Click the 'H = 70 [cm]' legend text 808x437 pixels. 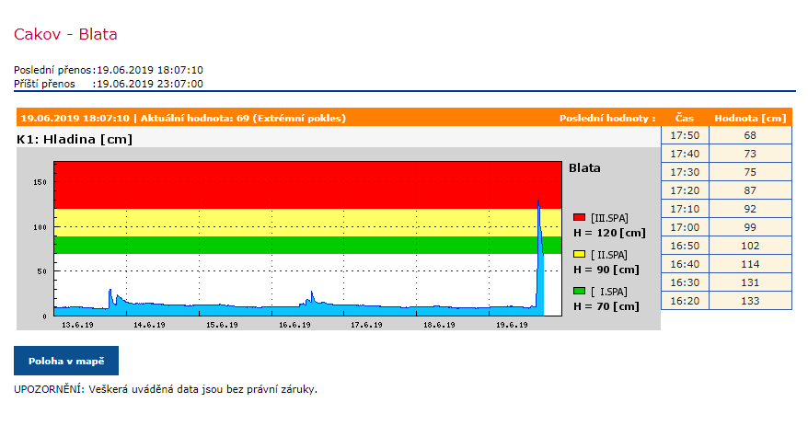click(606, 306)
